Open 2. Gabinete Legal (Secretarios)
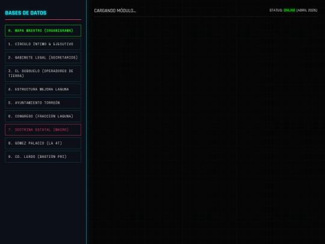 click(x=43, y=57)
